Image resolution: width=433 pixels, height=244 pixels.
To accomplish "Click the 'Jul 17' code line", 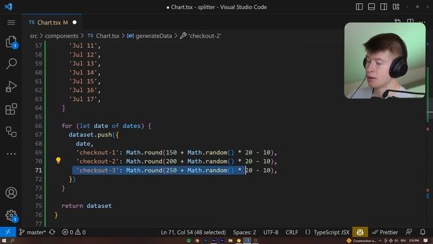I will coord(85,99).
